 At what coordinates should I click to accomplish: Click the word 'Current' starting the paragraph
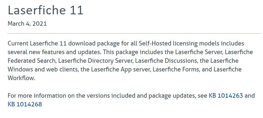[x=18, y=44]
